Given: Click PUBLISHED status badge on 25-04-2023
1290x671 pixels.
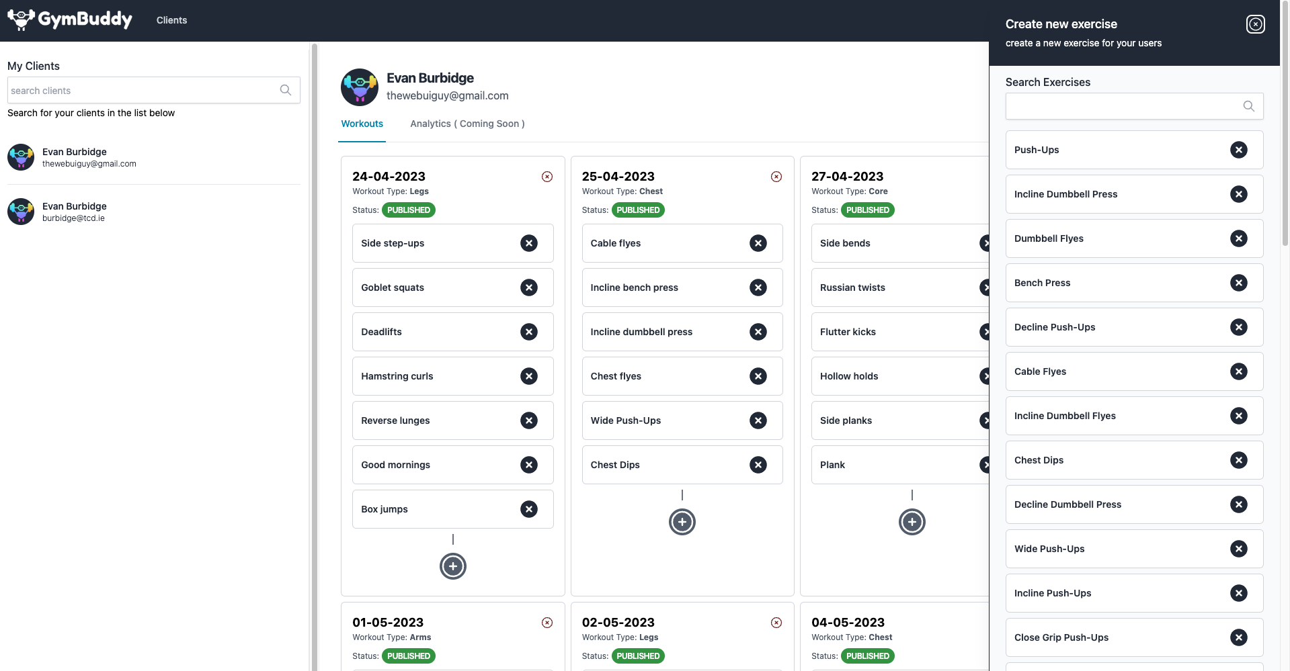Looking at the screenshot, I should (638, 210).
